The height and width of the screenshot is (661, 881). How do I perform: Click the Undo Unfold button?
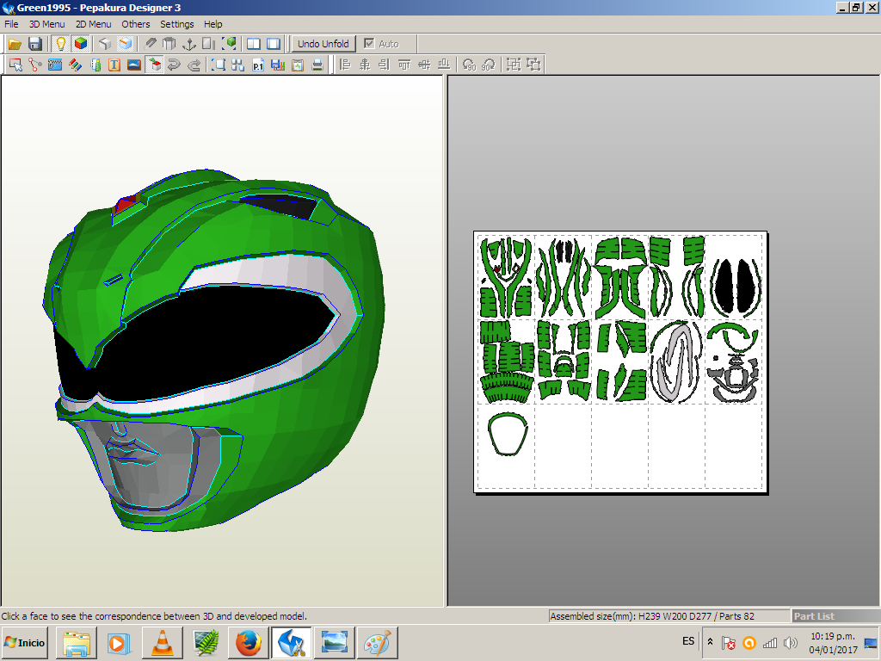(323, 44)
